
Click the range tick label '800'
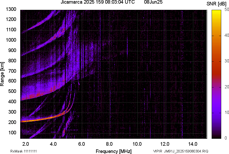click(12, 60)
